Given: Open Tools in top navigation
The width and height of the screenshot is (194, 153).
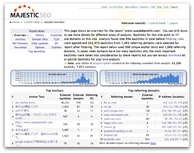Looking at the screenshot, I should [166, 7].
